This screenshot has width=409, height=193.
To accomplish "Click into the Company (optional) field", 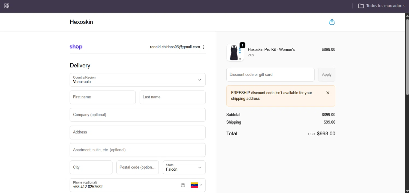I will [137, 115].
